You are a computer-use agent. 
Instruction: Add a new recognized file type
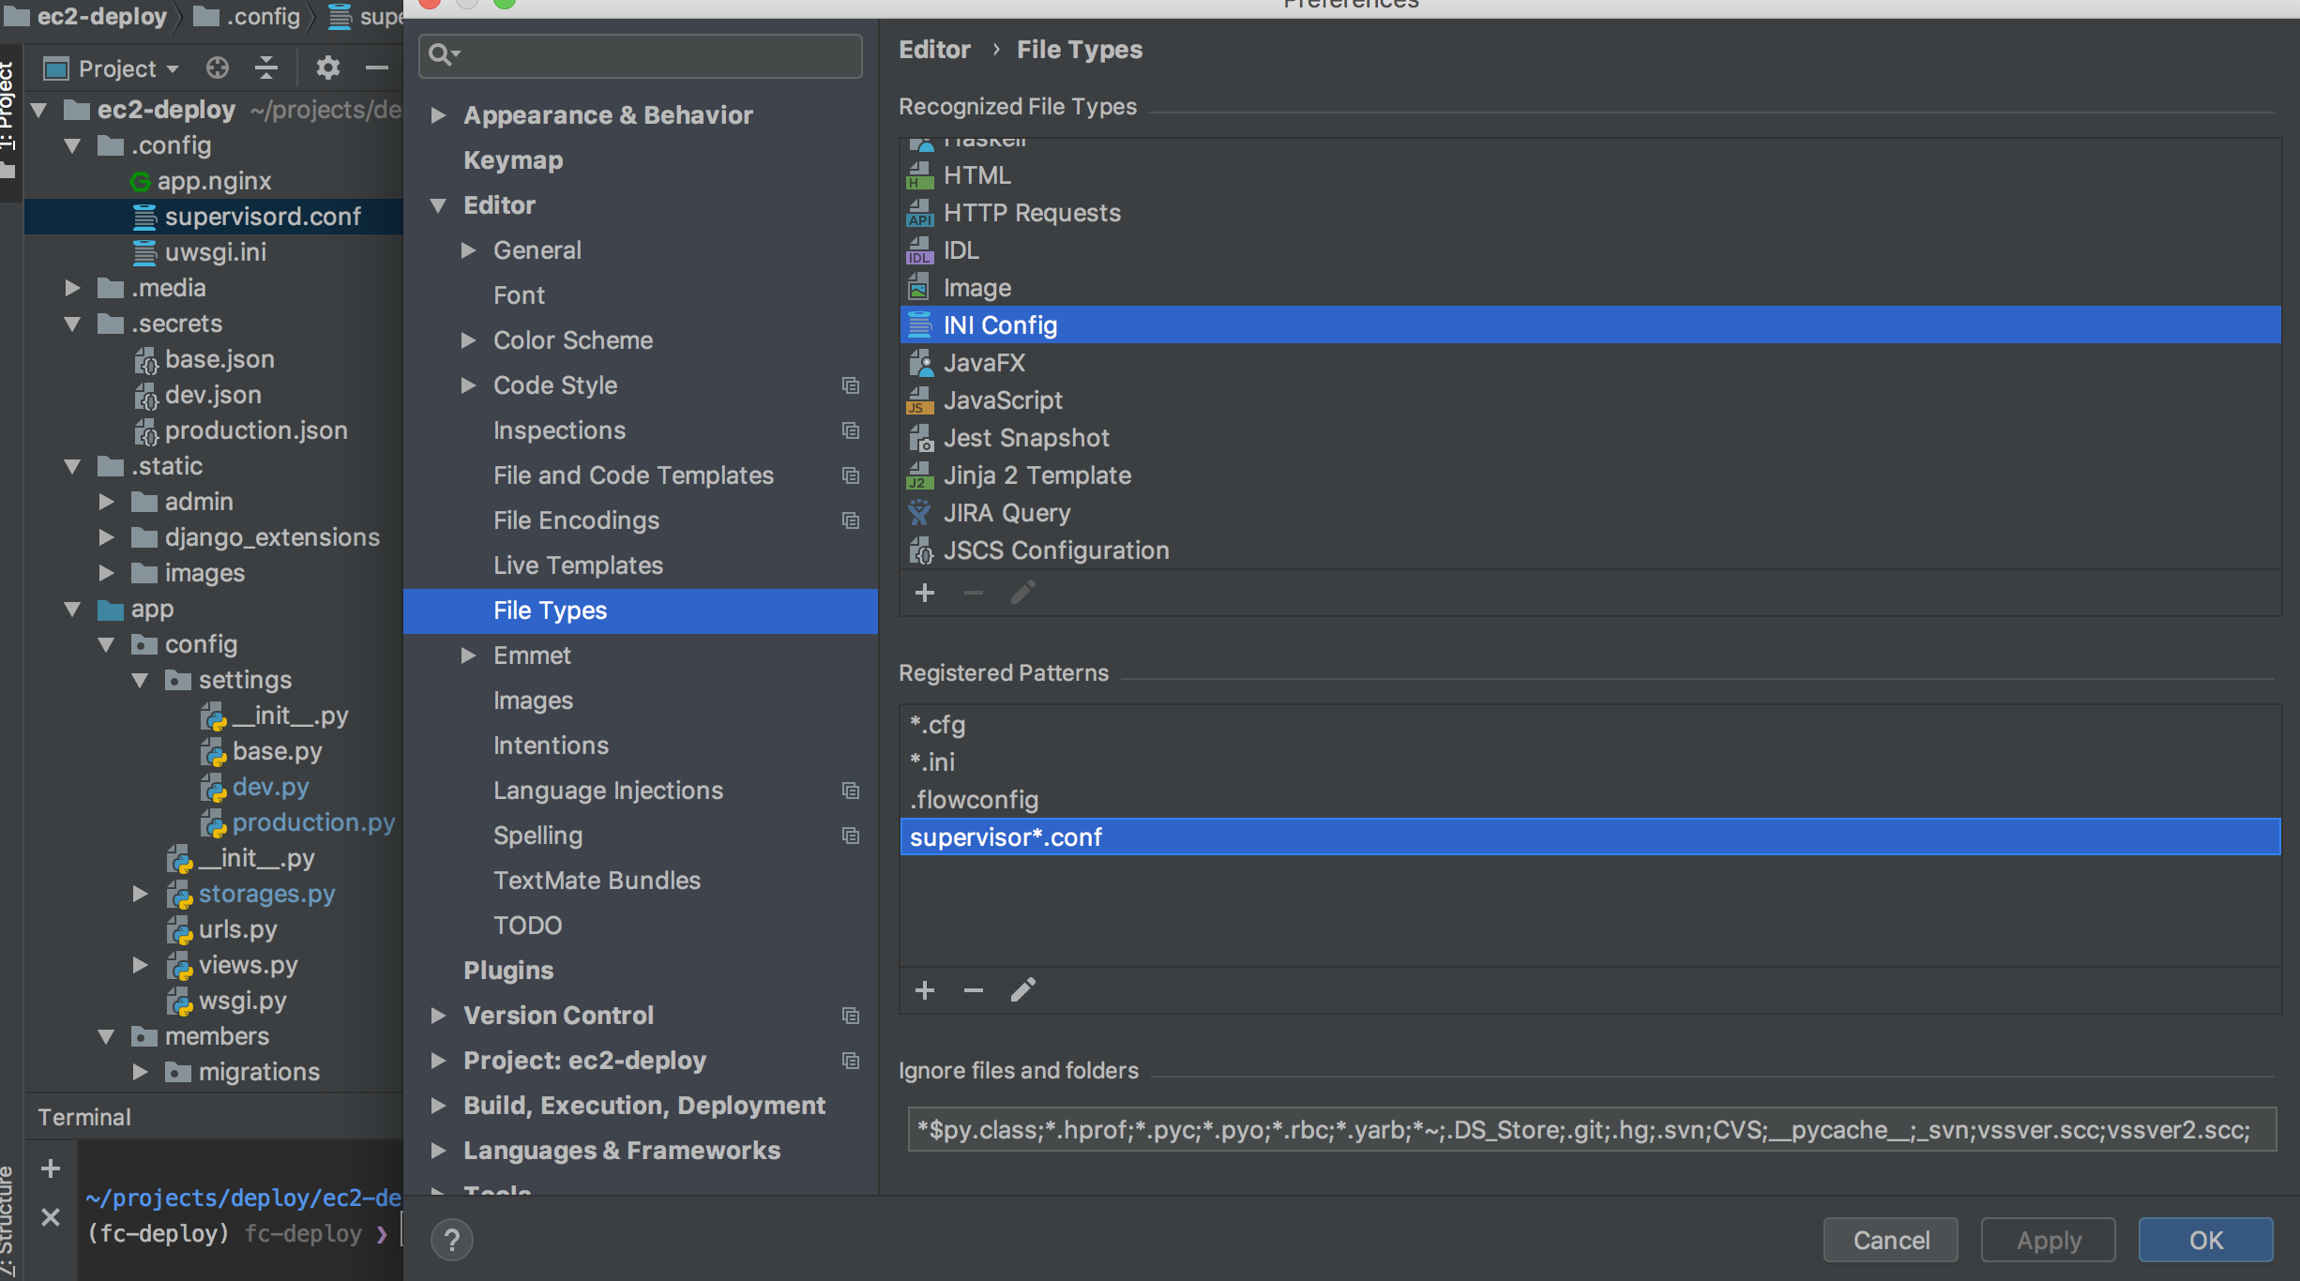(x=925, y=593)
